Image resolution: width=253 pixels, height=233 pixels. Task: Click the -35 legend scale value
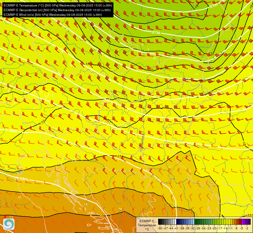[x=187, y=228]
